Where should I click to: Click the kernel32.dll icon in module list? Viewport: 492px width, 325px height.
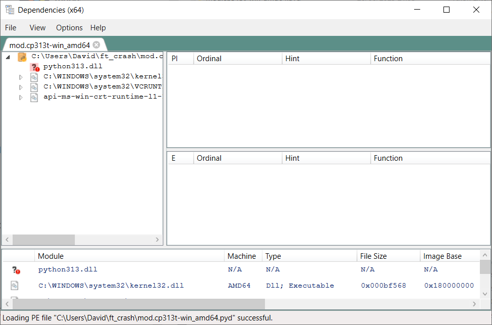(15, 286)
